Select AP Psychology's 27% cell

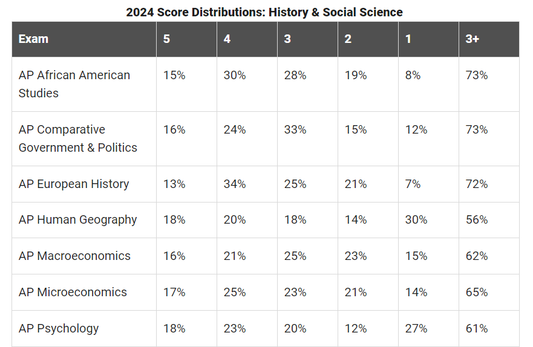point(416,328)
